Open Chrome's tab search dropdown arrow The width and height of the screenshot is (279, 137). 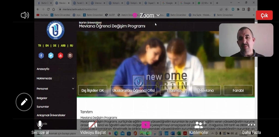coord(231,3)
